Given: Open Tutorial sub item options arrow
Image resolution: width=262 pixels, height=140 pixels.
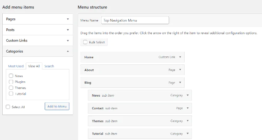Looking at the screenshot, I should pyautogui.click(x=188, y=133).
